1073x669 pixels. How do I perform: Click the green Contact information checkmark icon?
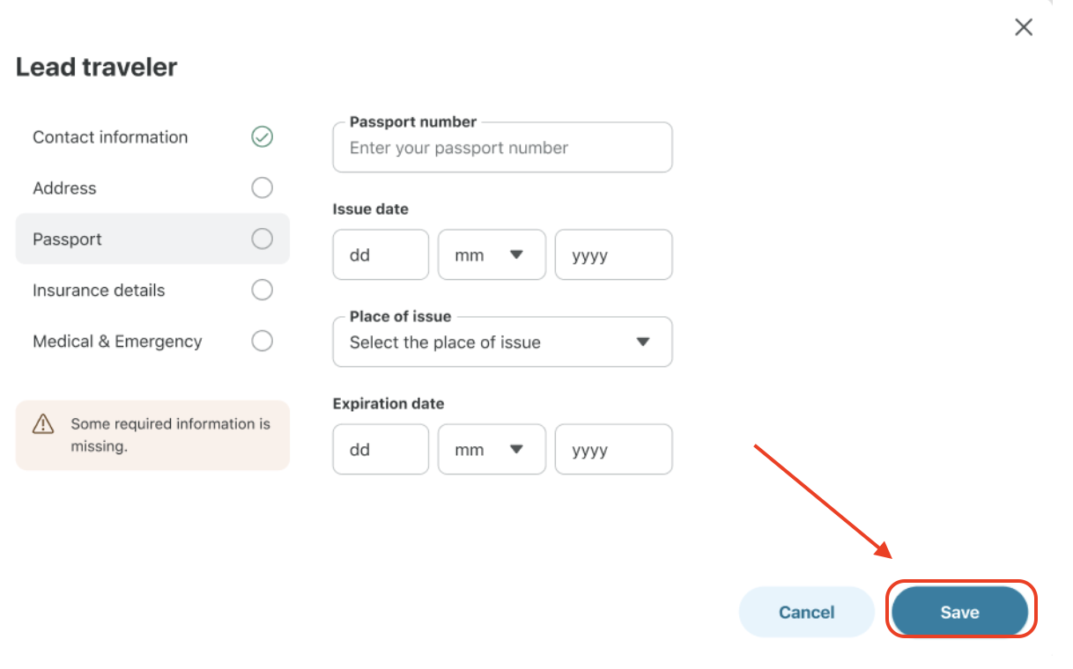262,136
